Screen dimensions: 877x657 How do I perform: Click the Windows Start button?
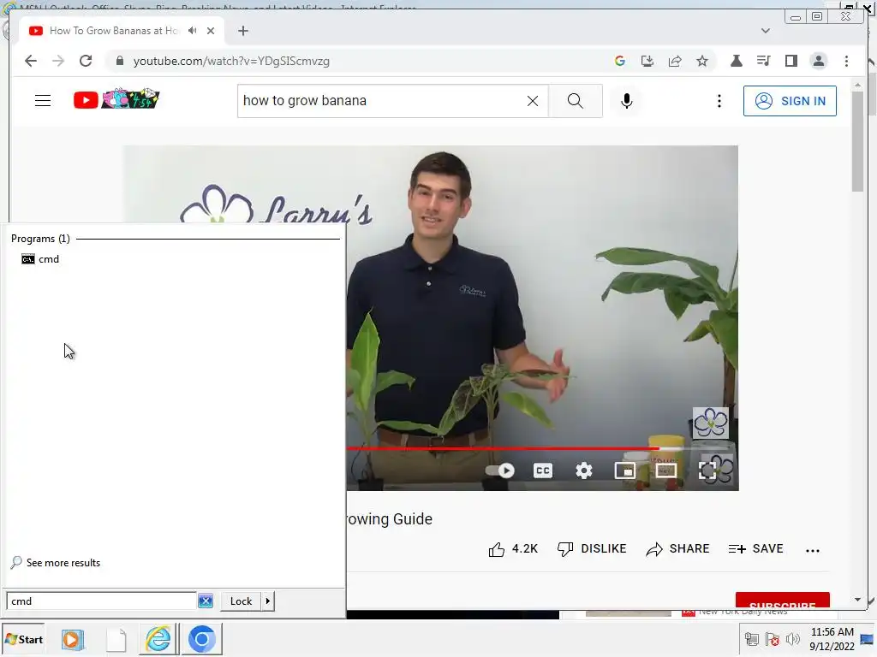tap(23, 639)
